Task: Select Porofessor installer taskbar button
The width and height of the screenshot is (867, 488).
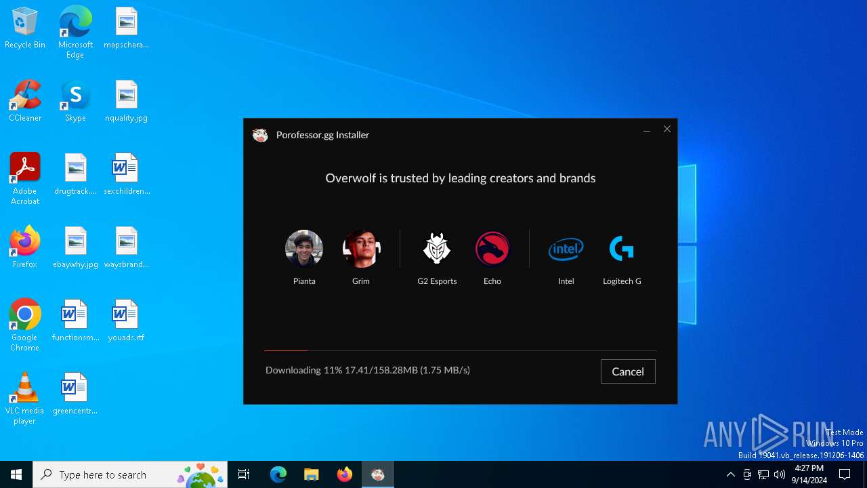Action: (x=378, y=474)
